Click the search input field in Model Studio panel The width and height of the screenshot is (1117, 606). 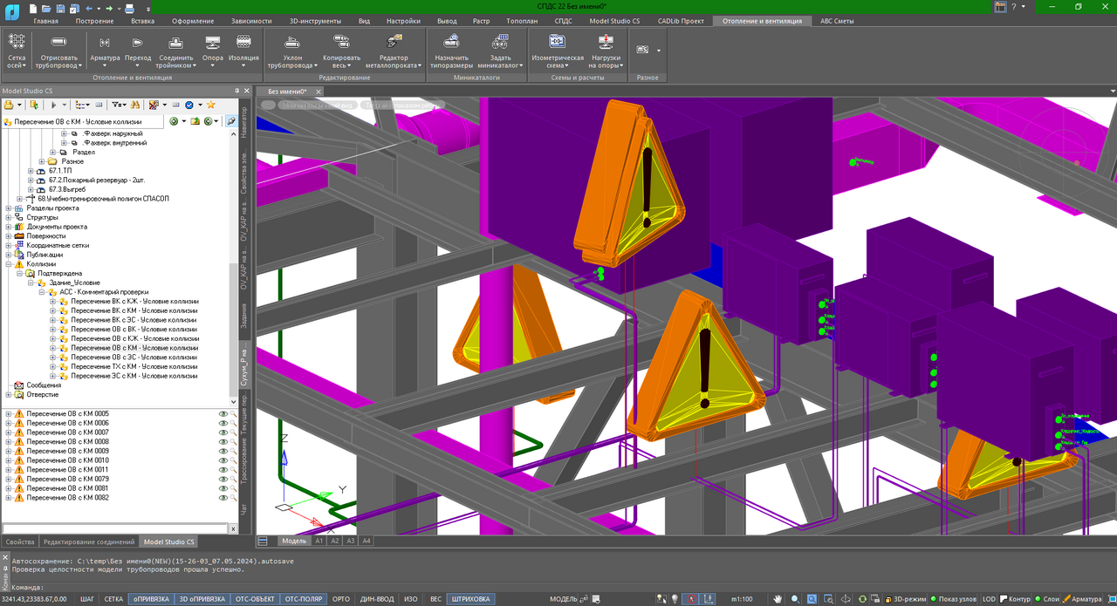tap(115, 528)
